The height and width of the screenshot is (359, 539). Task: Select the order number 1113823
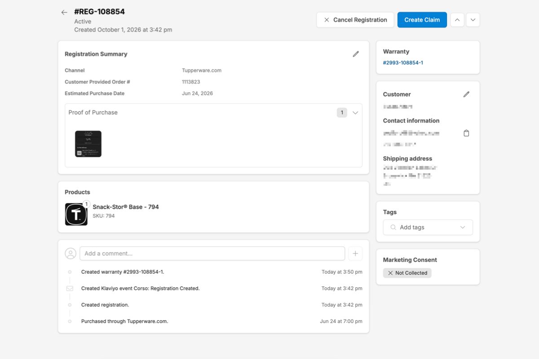coord(191,82)
